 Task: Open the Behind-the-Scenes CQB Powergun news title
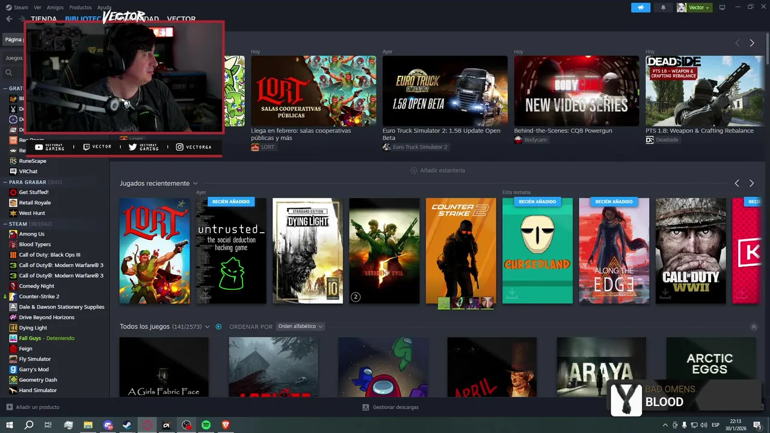(563, 131)
